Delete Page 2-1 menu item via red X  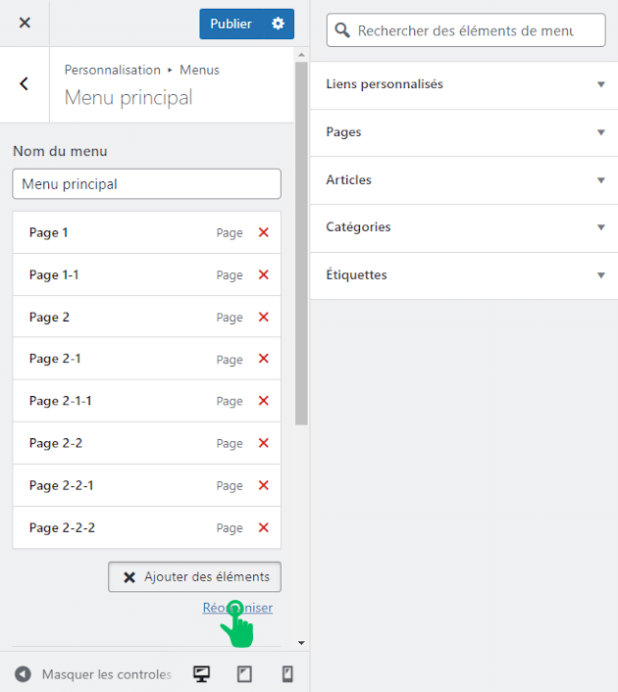click(263, 359)
